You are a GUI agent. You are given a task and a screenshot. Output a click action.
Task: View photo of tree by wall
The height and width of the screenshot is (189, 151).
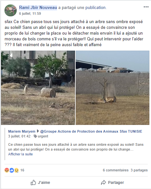click(113, 88)
